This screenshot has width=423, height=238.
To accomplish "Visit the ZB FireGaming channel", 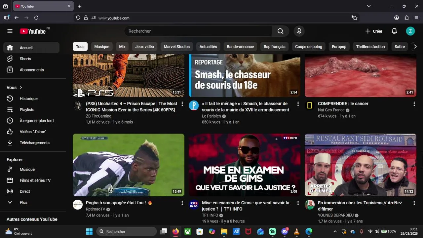I will 98,116.
